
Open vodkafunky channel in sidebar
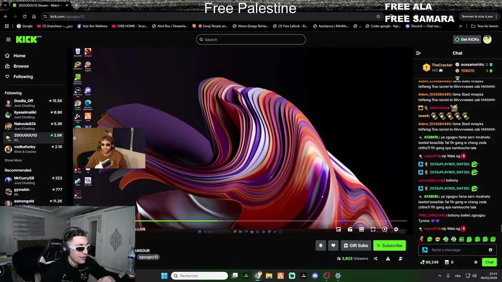tap(33, 149)
